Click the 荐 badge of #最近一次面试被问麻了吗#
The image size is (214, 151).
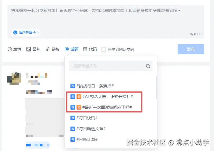pyautogui.click(x=73, y=107)
